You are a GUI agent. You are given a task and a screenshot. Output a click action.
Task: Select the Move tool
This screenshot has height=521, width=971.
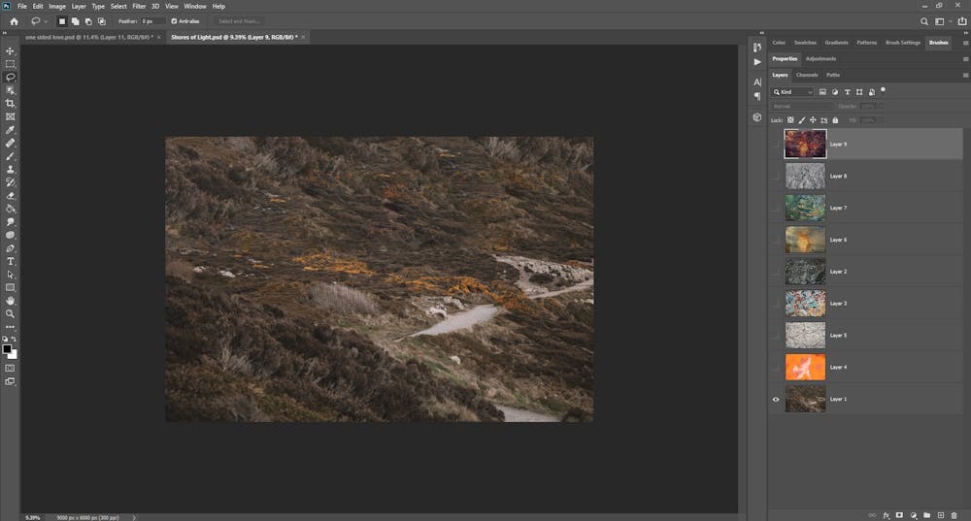(10, 50)
